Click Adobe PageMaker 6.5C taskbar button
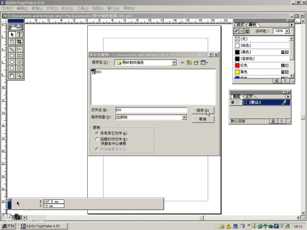Image resolution: width=307 pixels, height=230 pixels. tap(44, 226)
